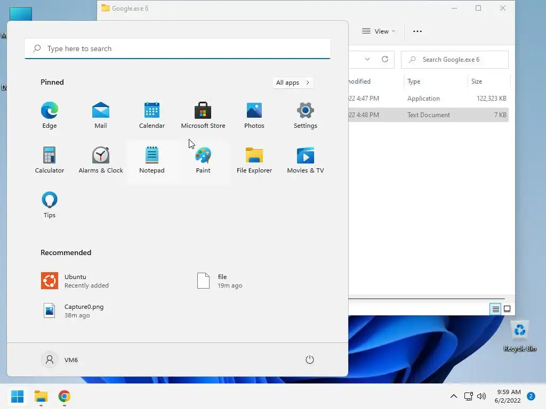Screen dimensions: 546x409
Task: Expand the address bar history dropdown
Action: pyautogui.click(x=367, y=60)
